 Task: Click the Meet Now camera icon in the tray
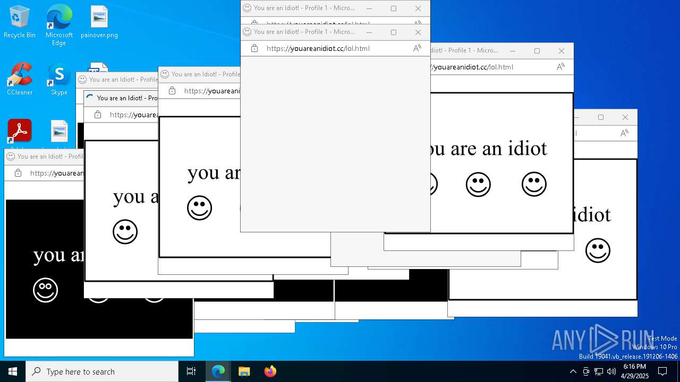pyautogui.click(x=586, y=371)
